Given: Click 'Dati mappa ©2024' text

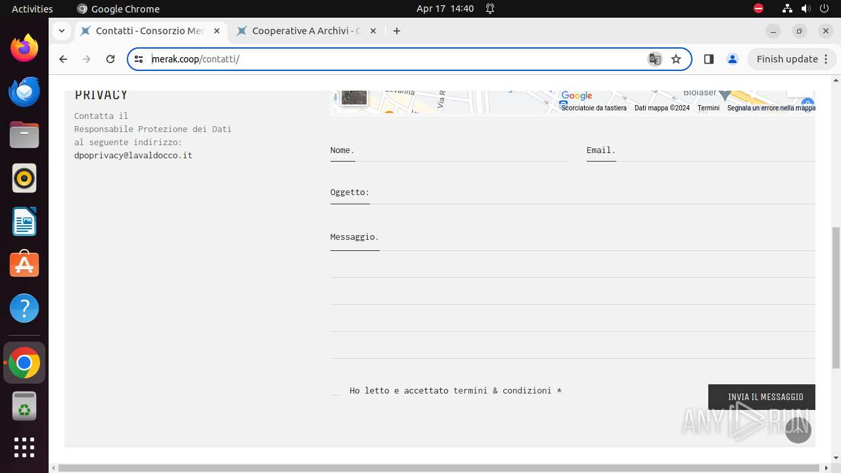Looking at the screenshot, I should click(x=662, y=108).
